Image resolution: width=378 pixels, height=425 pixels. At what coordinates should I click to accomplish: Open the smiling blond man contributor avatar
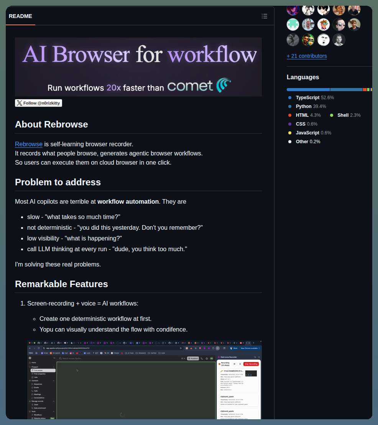pyautogui.click(x=308, y=25)
